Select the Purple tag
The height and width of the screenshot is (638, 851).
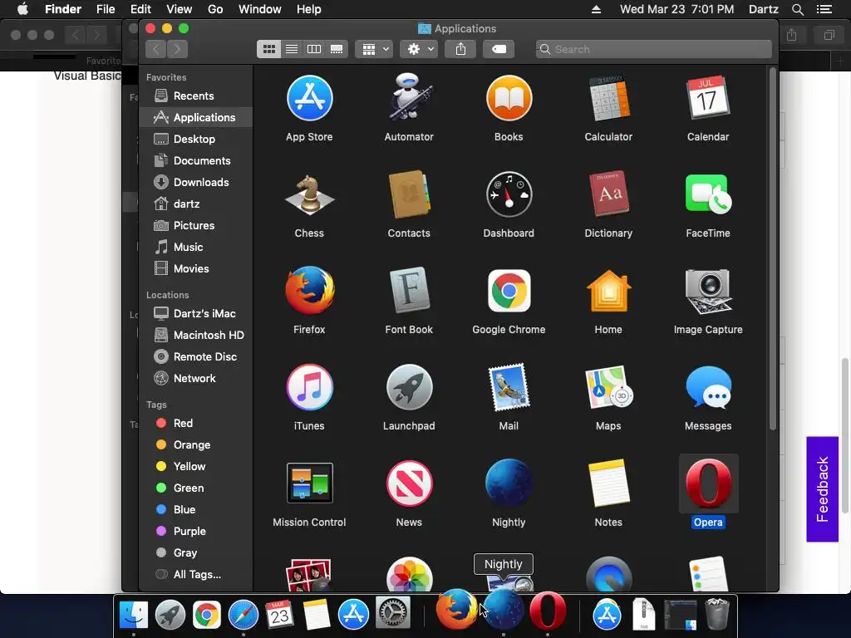[196, 531]
